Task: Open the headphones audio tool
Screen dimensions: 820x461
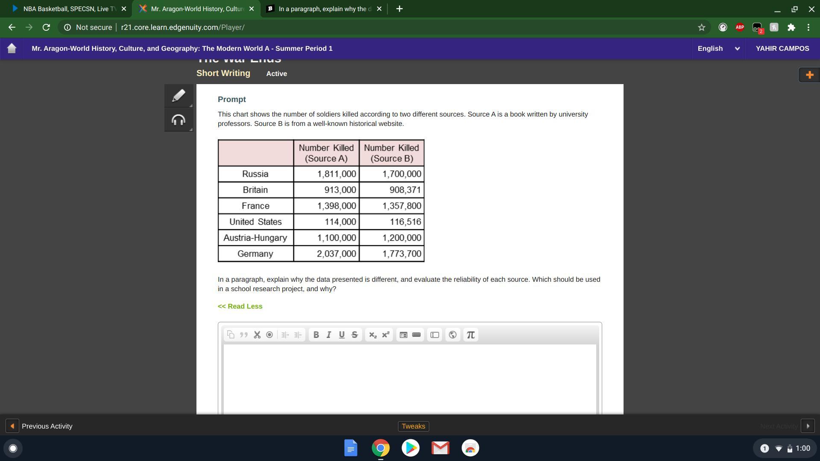Action: coord(179,120)
